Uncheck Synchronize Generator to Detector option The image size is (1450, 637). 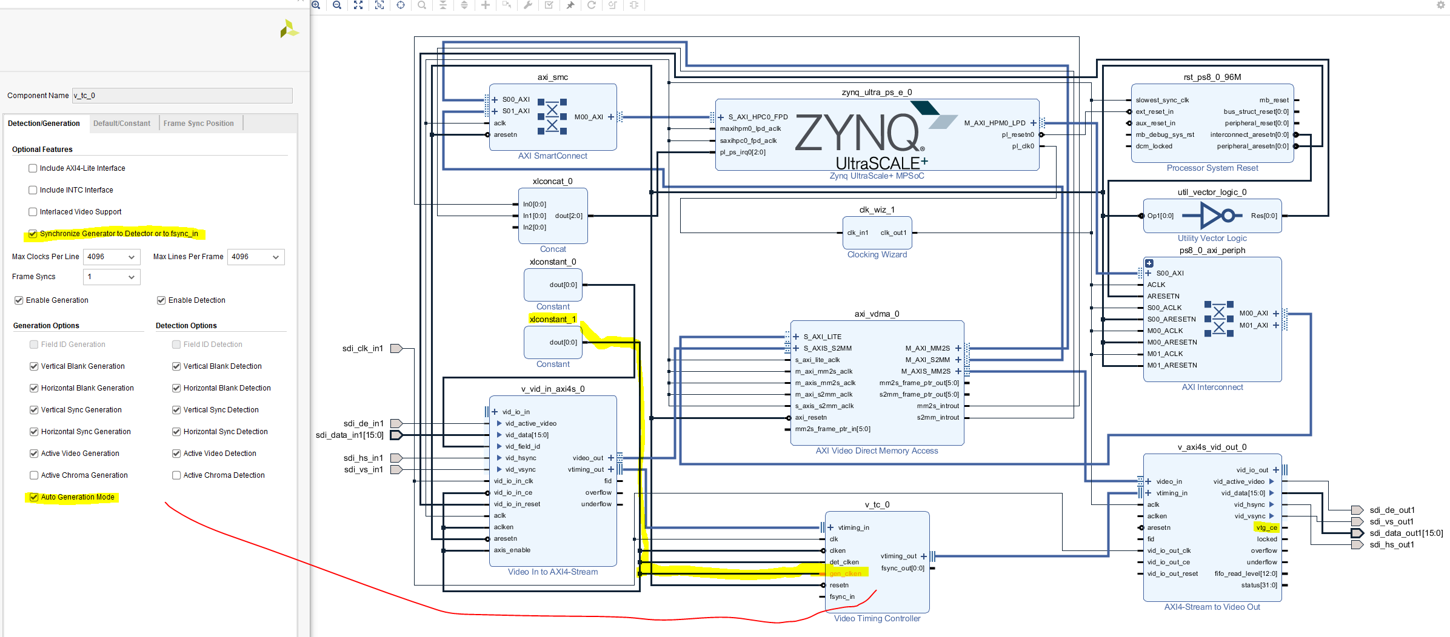point(33,234)
